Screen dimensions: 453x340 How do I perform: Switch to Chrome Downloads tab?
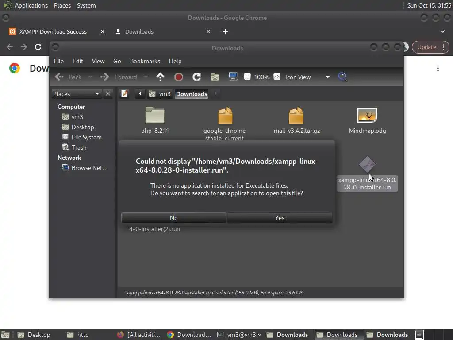pos(139,31)
